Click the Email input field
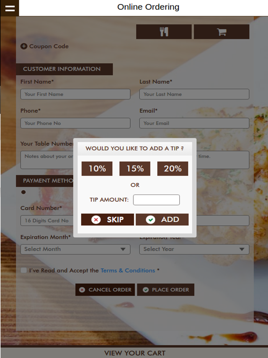This screenshot has width=268, height=358. [194, 123]
